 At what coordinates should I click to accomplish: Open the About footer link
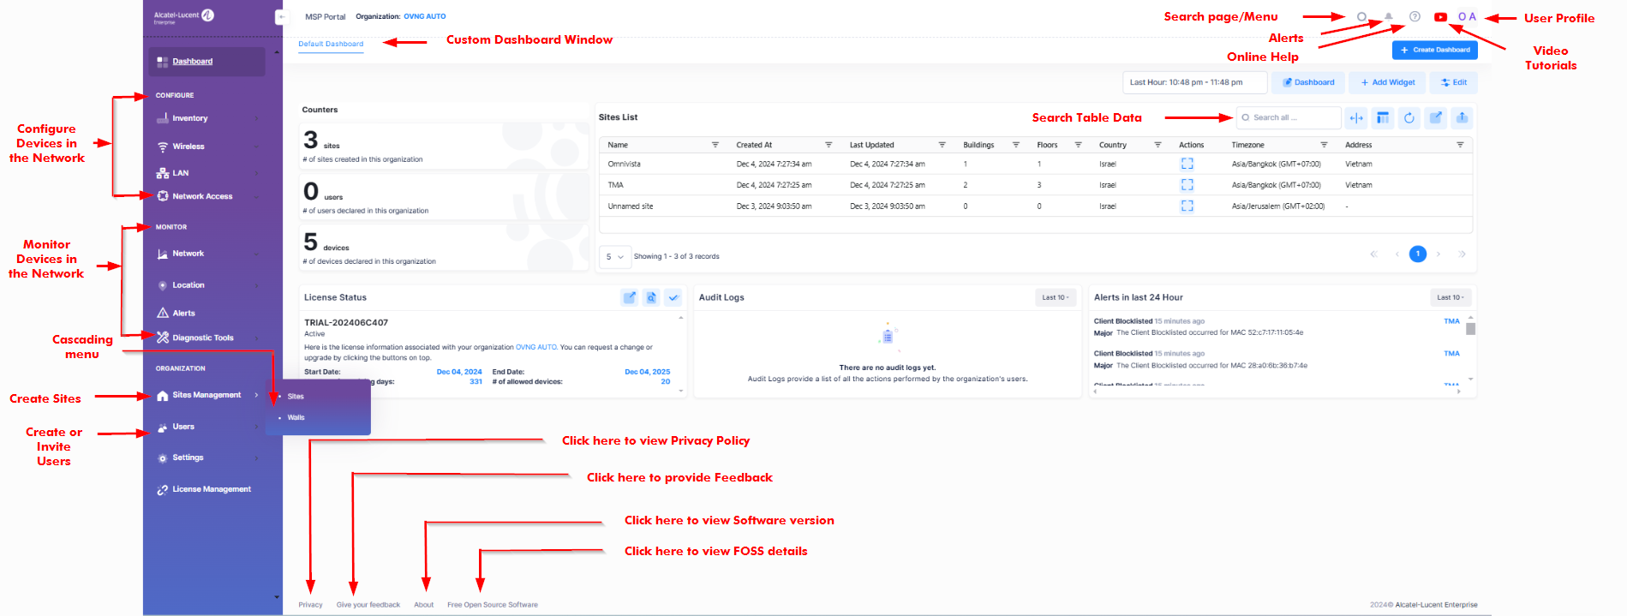424,605
